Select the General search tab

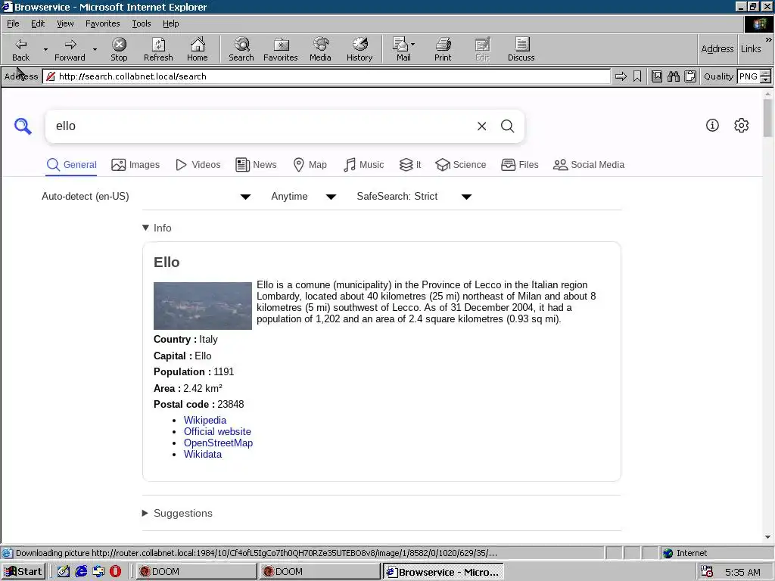coord(71,164)
